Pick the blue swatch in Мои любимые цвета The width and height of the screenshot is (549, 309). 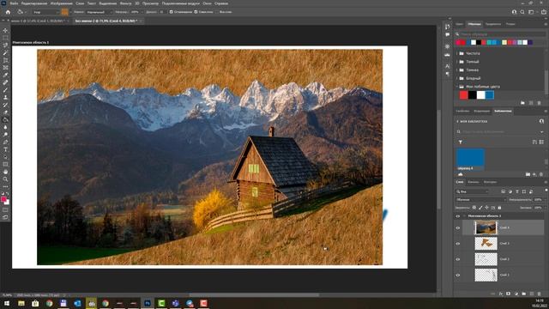[490, 95]
